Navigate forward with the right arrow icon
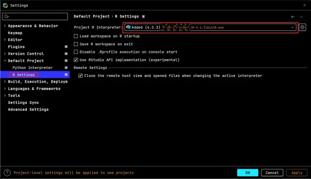311x179 pixels. pyautogui.click(x=301, y=17)
